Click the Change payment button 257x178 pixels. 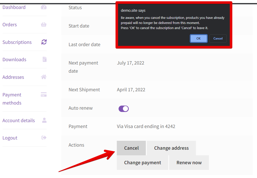click(142, 162)
